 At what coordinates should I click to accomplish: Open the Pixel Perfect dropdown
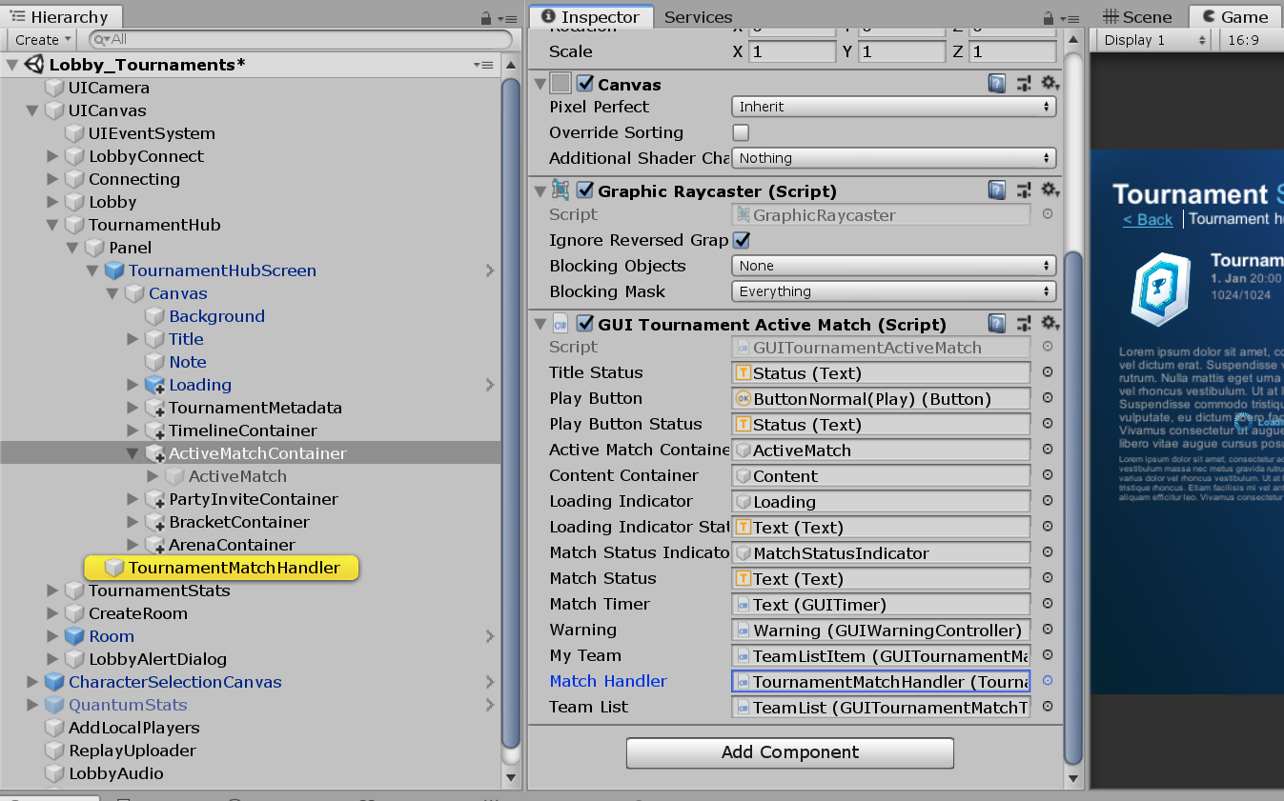pos(893,107)
